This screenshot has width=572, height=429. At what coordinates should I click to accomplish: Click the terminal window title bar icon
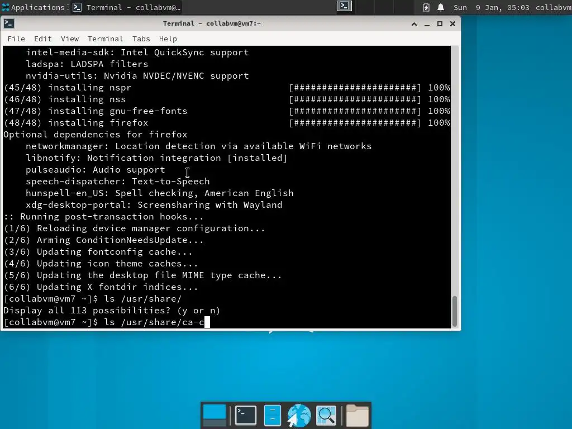click(9, 23)
